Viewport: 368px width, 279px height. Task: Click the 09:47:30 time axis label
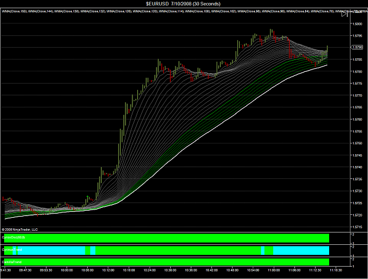coord(25,270)
